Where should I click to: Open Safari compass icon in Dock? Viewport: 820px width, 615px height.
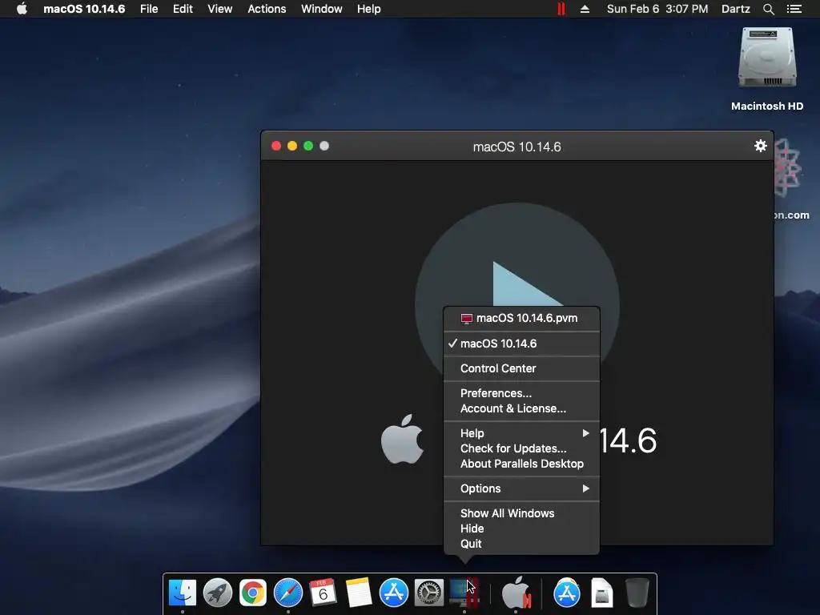tap(288, 593)
